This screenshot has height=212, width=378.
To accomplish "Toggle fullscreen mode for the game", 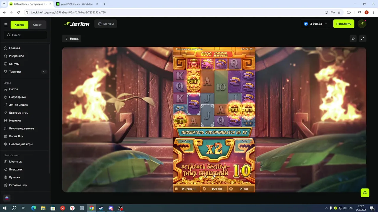I will 363,39.
